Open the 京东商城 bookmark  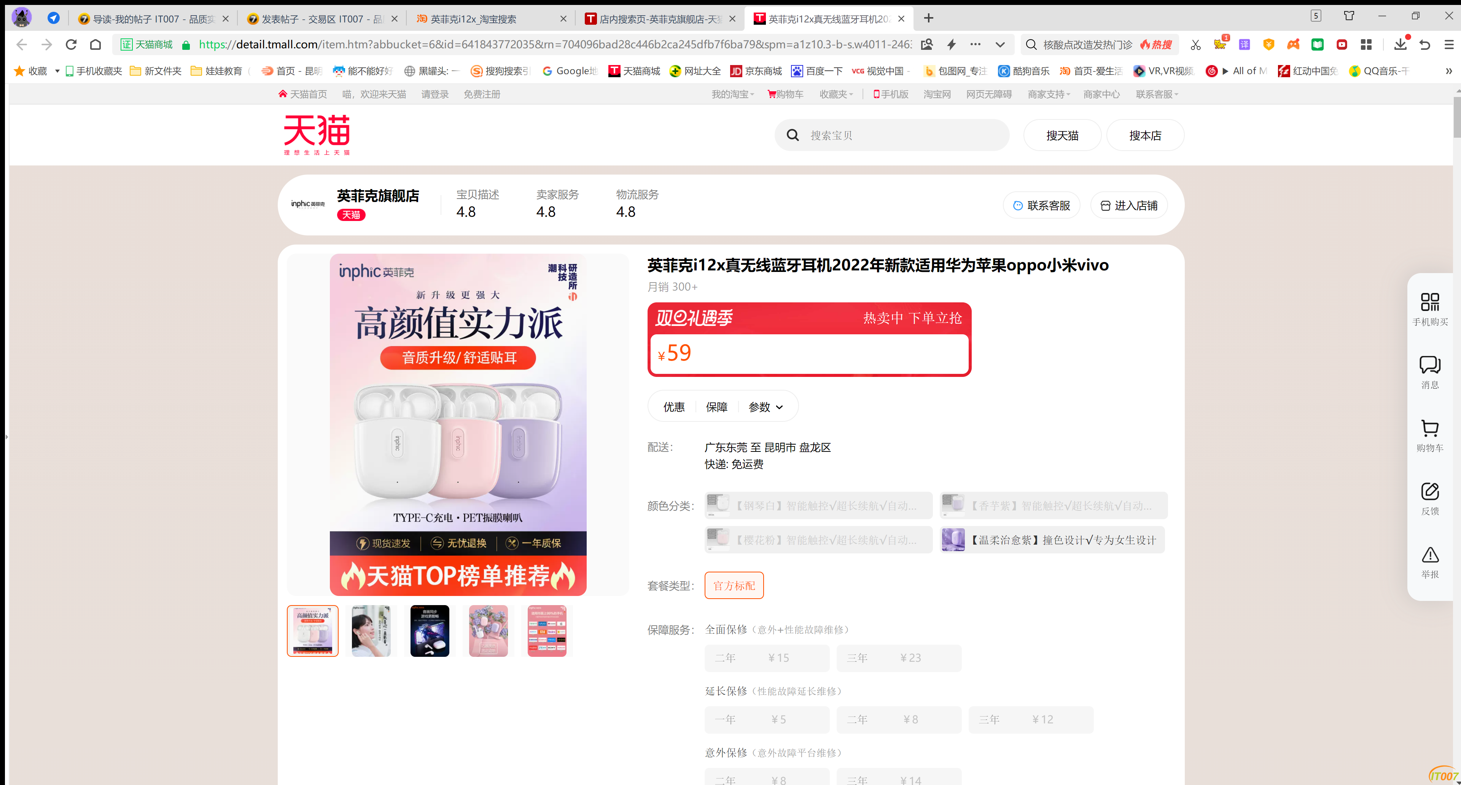click(x=756, y=71)
